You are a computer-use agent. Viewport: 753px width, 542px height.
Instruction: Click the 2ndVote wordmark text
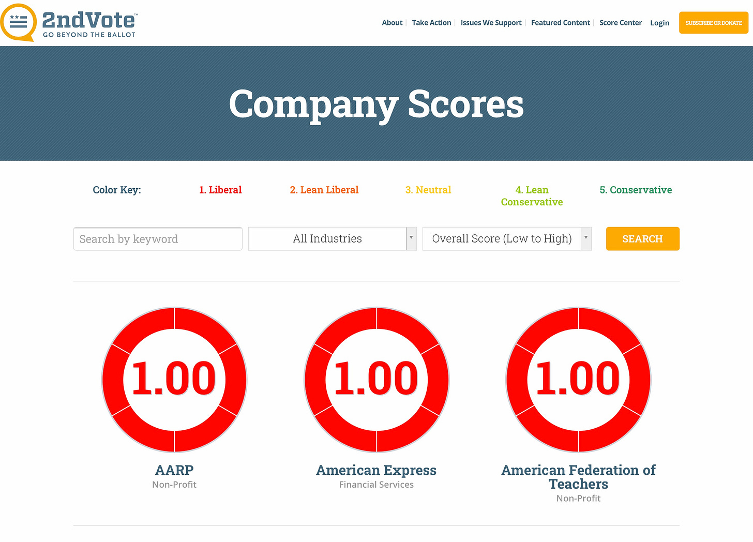pyautogui.click(x=89, y=20)
